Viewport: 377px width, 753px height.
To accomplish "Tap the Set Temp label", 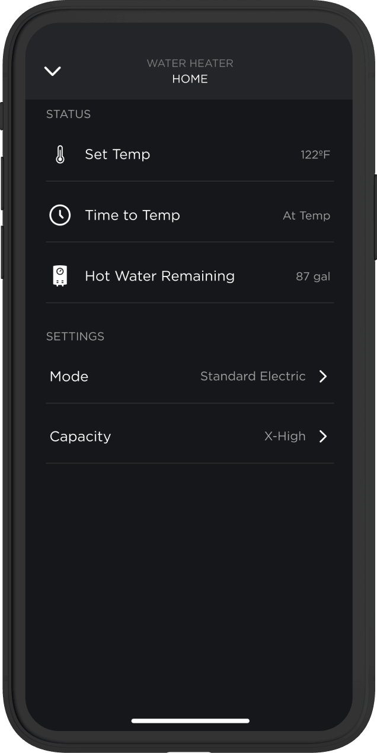I will [x=117, y=154].
